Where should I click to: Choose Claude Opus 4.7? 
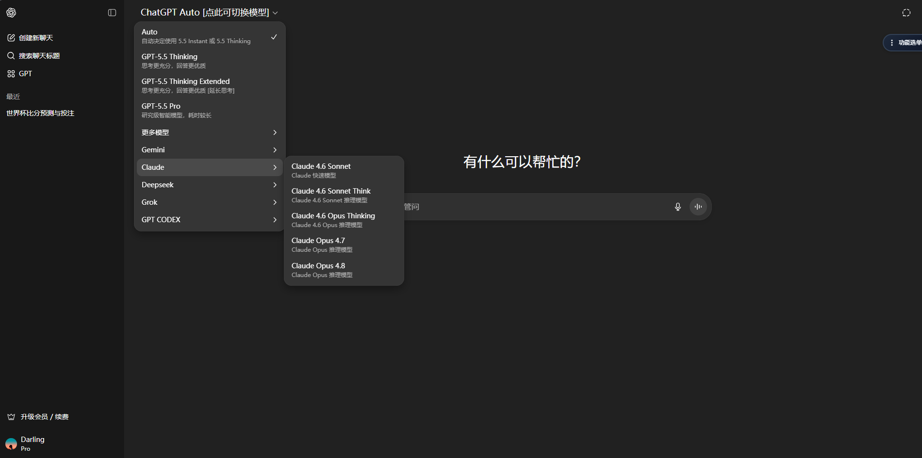click(344, 245)
